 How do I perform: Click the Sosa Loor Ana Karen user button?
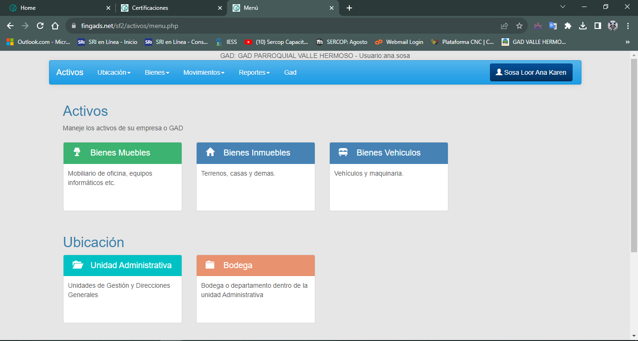[x=531, y=72]
